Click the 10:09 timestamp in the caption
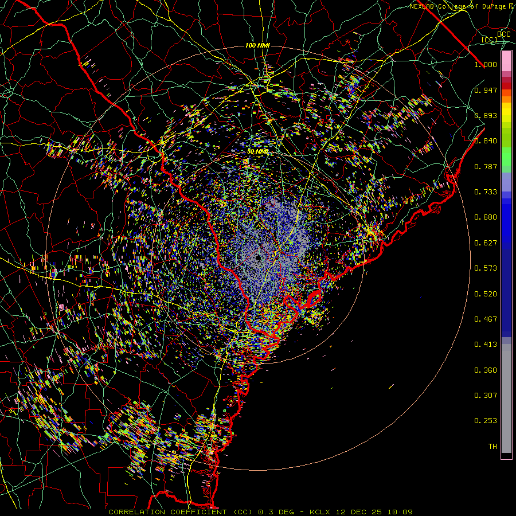 pyautogui.click(x=400, y=512)
